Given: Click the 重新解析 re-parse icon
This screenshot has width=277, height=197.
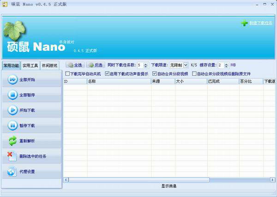Looking at the screenshot, I should [12, 141].
